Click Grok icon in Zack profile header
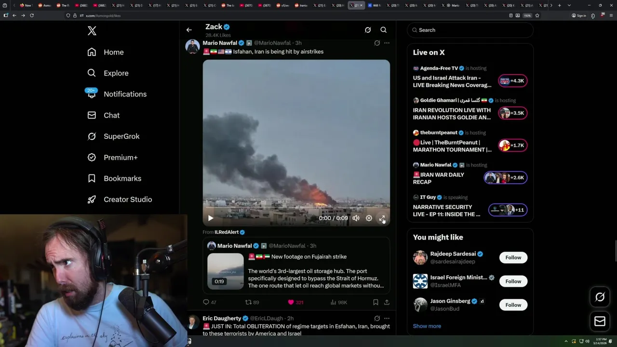 (368, 30)
